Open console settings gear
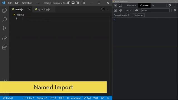The height and width of the screenshot is (100, 178). (175, 10)
